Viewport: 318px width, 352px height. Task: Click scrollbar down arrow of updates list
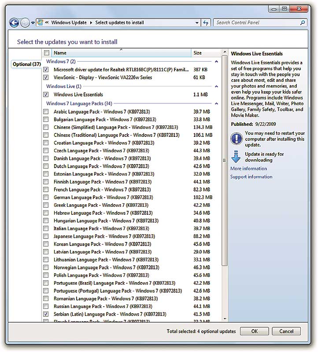click(x=225, y=319)
